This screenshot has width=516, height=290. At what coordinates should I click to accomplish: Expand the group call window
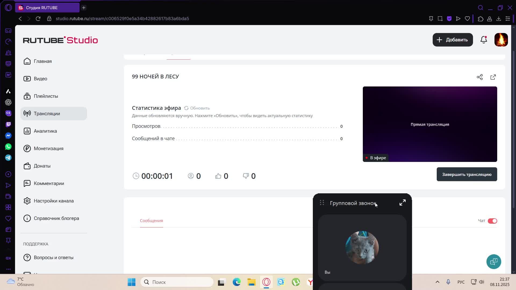[x=402, y=203]
